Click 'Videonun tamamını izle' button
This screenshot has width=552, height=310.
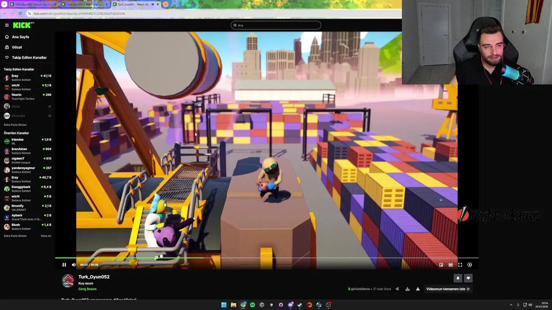448,289
